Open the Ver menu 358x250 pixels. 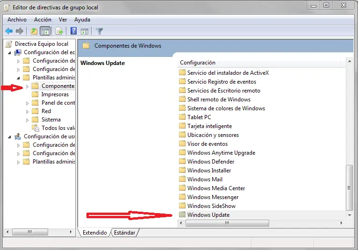63,20
